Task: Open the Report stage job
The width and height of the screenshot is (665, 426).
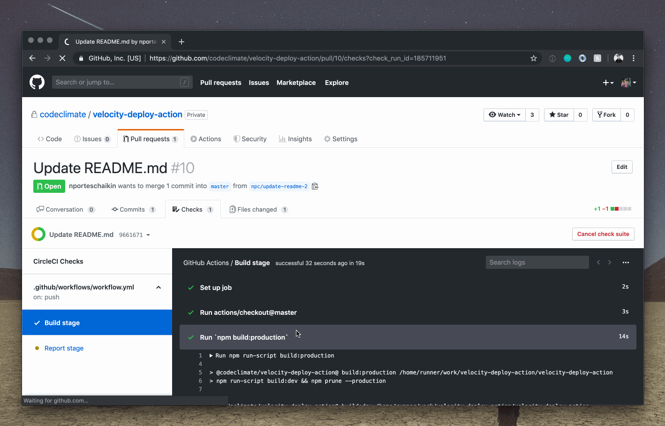Action: pyautogui.click(x=64, y=348)
